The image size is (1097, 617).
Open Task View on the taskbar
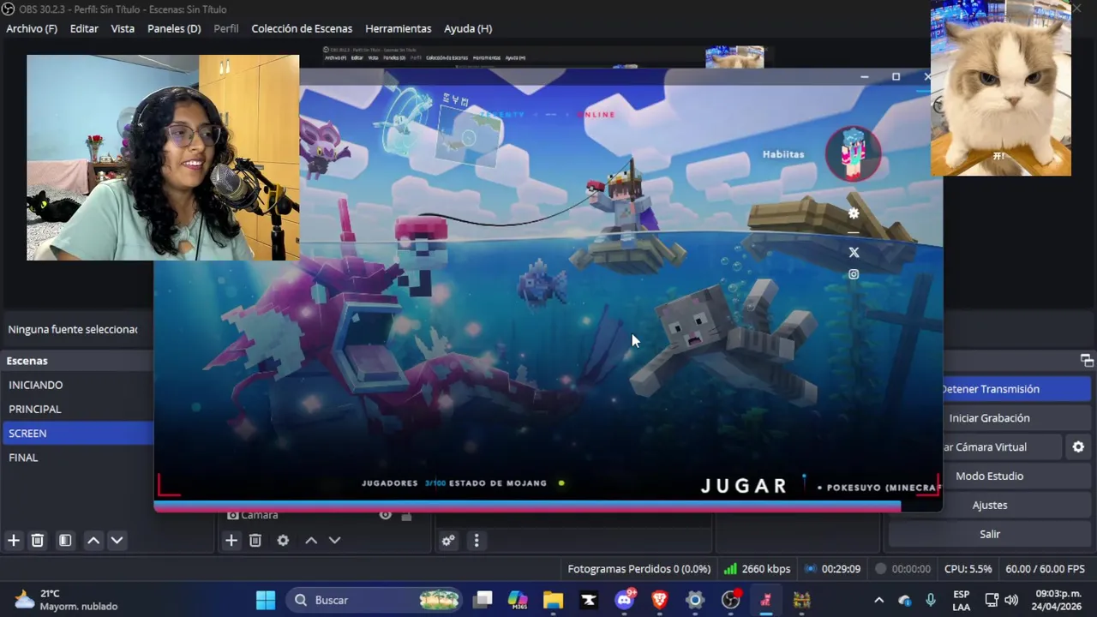483,600
